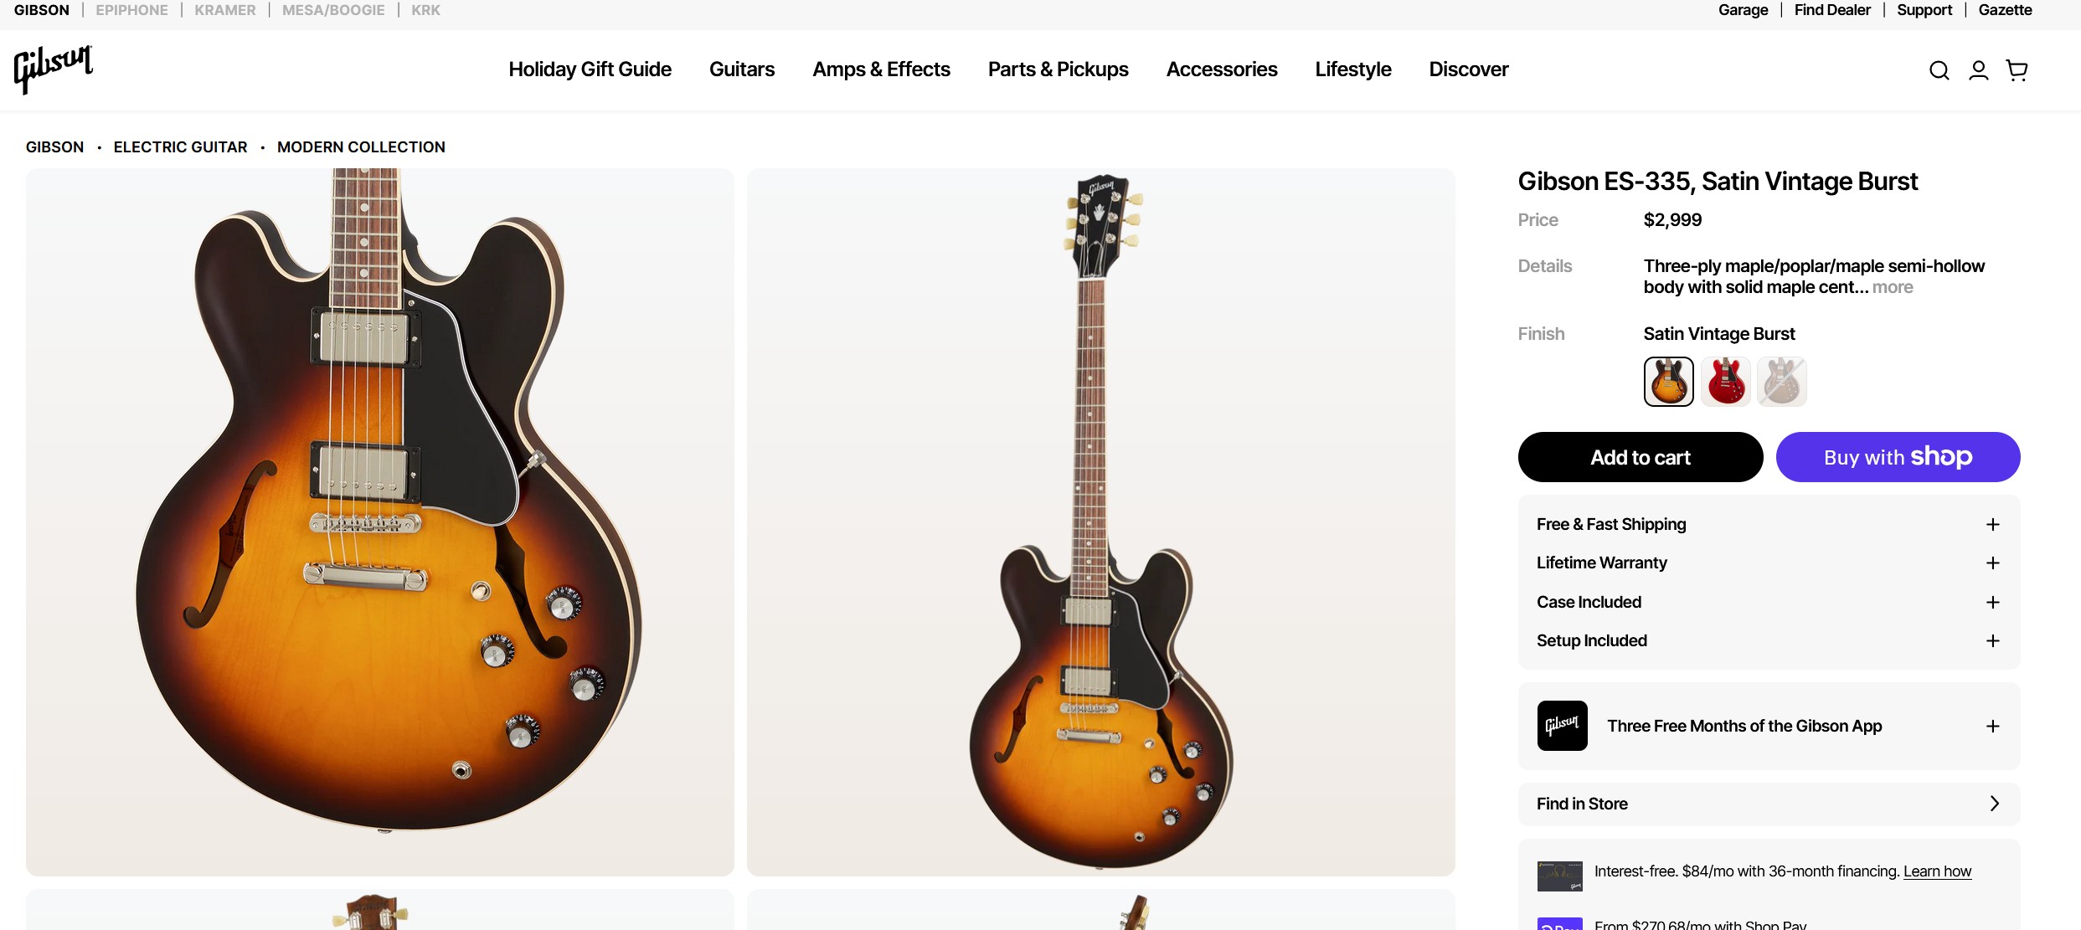
Task: Open the full-length guitar product image
Action: click(1101, 522)
